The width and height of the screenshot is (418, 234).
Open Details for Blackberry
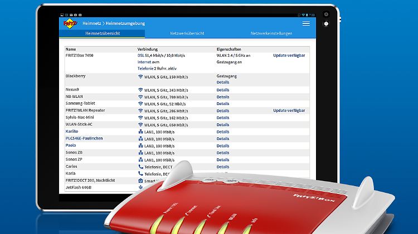click(223, 82)
